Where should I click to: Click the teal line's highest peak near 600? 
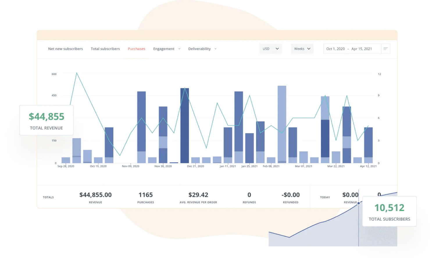click(77, 73)
